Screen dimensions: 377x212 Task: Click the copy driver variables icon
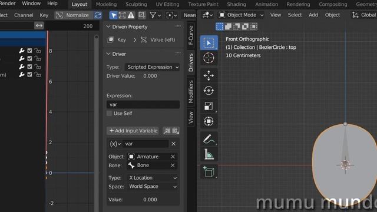click(167, 131)
